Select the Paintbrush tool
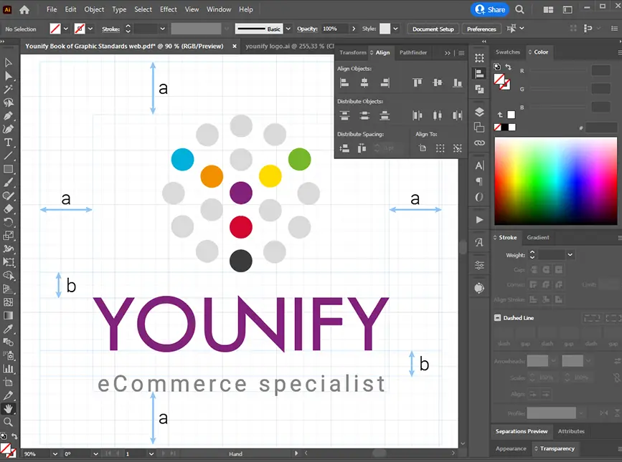This screenshot has height=462, width=622. (x=8, y=183)
